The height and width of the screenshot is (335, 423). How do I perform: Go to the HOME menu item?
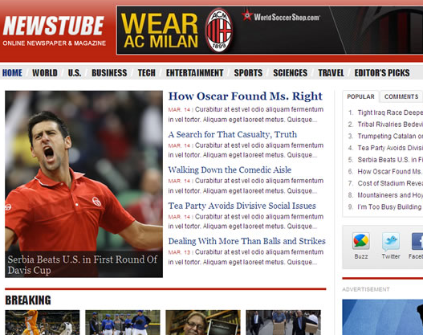point(12,73)
